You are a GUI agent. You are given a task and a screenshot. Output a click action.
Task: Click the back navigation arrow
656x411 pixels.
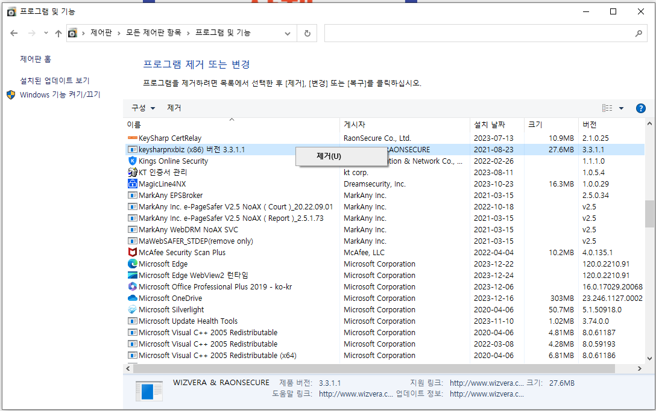tap(14, 33)
